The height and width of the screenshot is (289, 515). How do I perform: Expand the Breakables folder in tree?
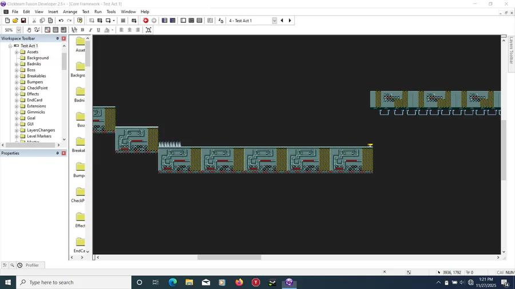pos(17,76)
